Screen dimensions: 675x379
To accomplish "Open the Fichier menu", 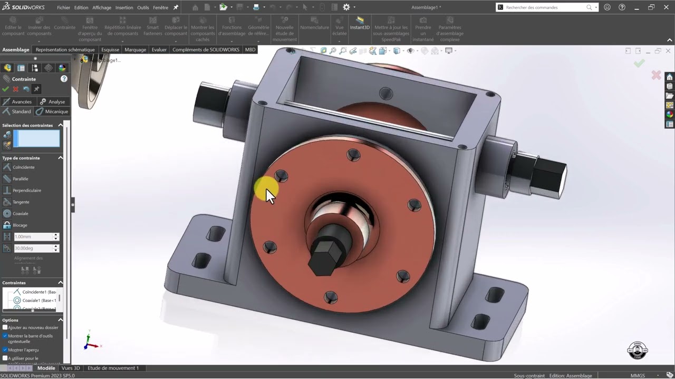I will click(63, 8).
